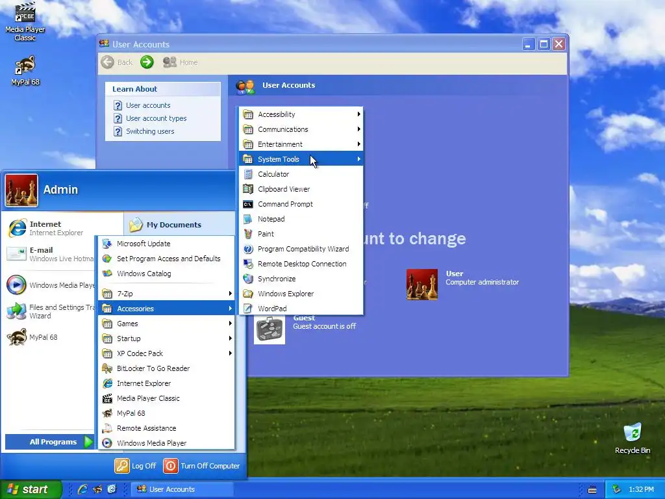The width and height of the screenshot is (665, 499).
Task: Open Remote Desktop Connection
Action: [x=301, y=264]
